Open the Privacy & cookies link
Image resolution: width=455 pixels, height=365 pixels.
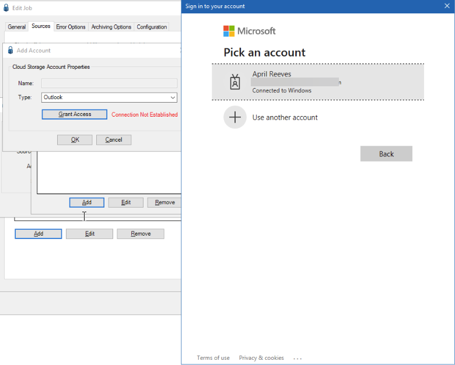pos(261,358)
